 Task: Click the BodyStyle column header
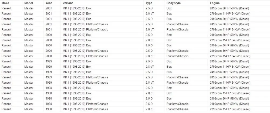(186, 3)
